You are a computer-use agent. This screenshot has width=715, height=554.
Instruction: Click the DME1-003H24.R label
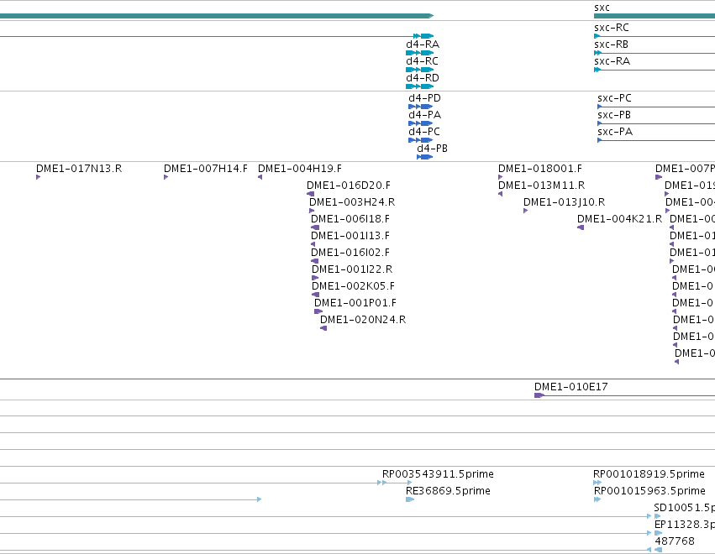point(352,202)
